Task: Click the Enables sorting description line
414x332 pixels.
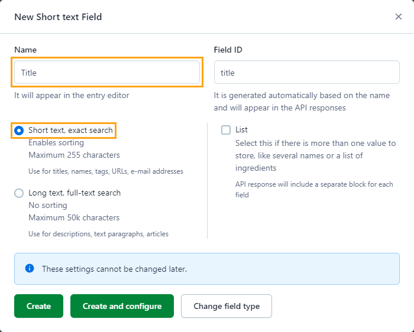Action: click(56, 142)
